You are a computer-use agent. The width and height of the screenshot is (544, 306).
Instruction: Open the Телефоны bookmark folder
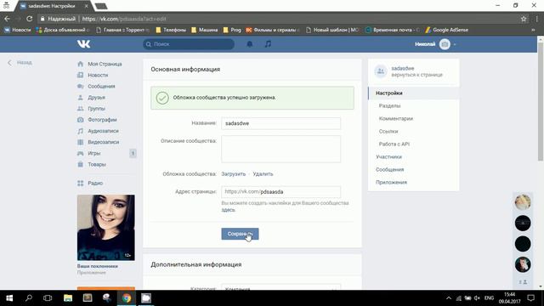[171, 30]
